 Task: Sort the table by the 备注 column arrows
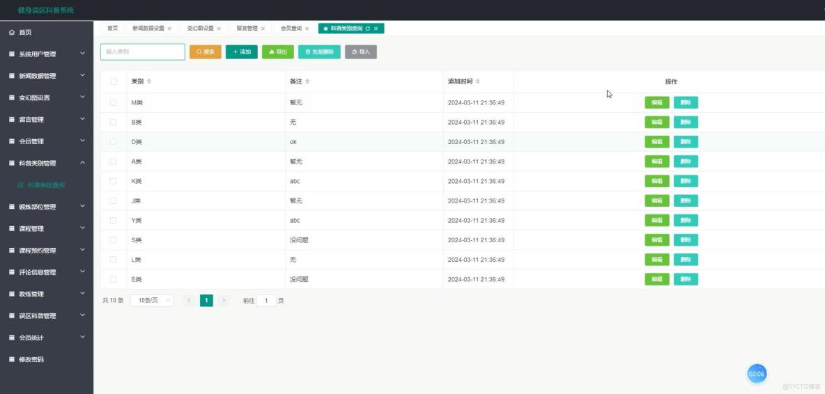307,81
